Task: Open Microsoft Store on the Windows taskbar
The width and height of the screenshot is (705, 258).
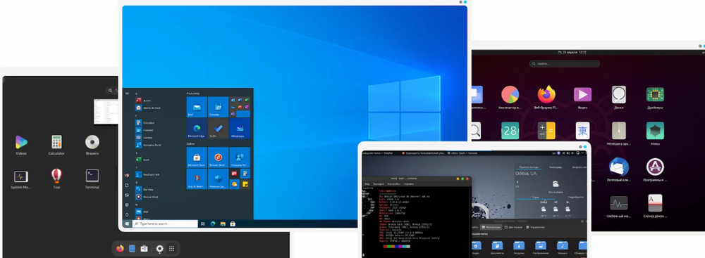Action: tap(233, 224)
